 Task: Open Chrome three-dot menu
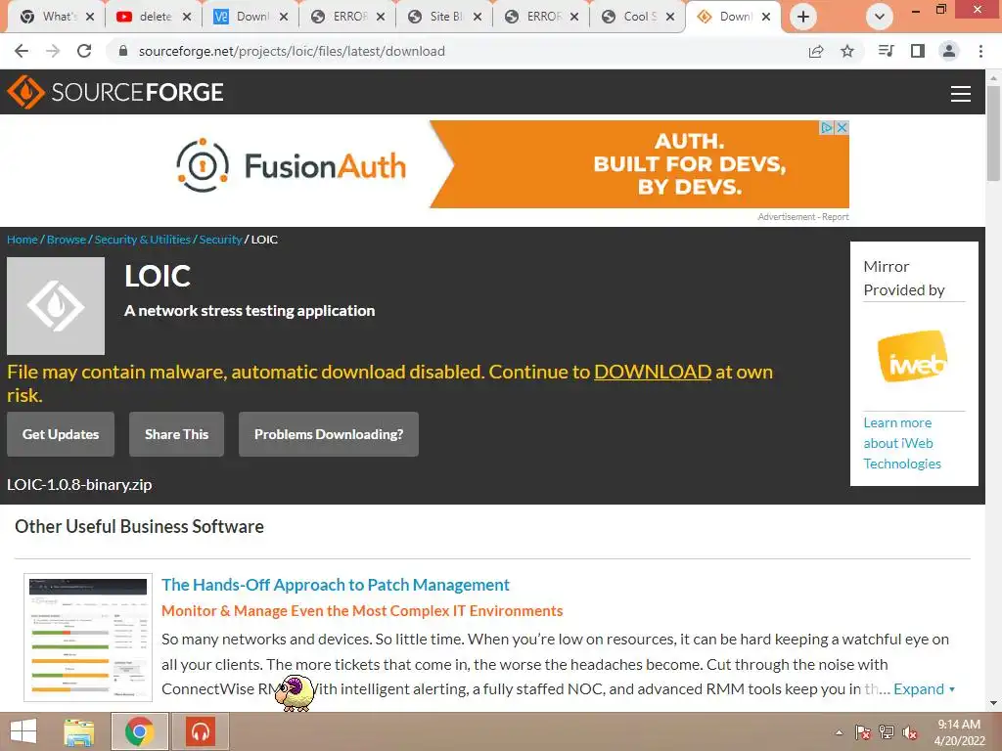tap(980, 51)
